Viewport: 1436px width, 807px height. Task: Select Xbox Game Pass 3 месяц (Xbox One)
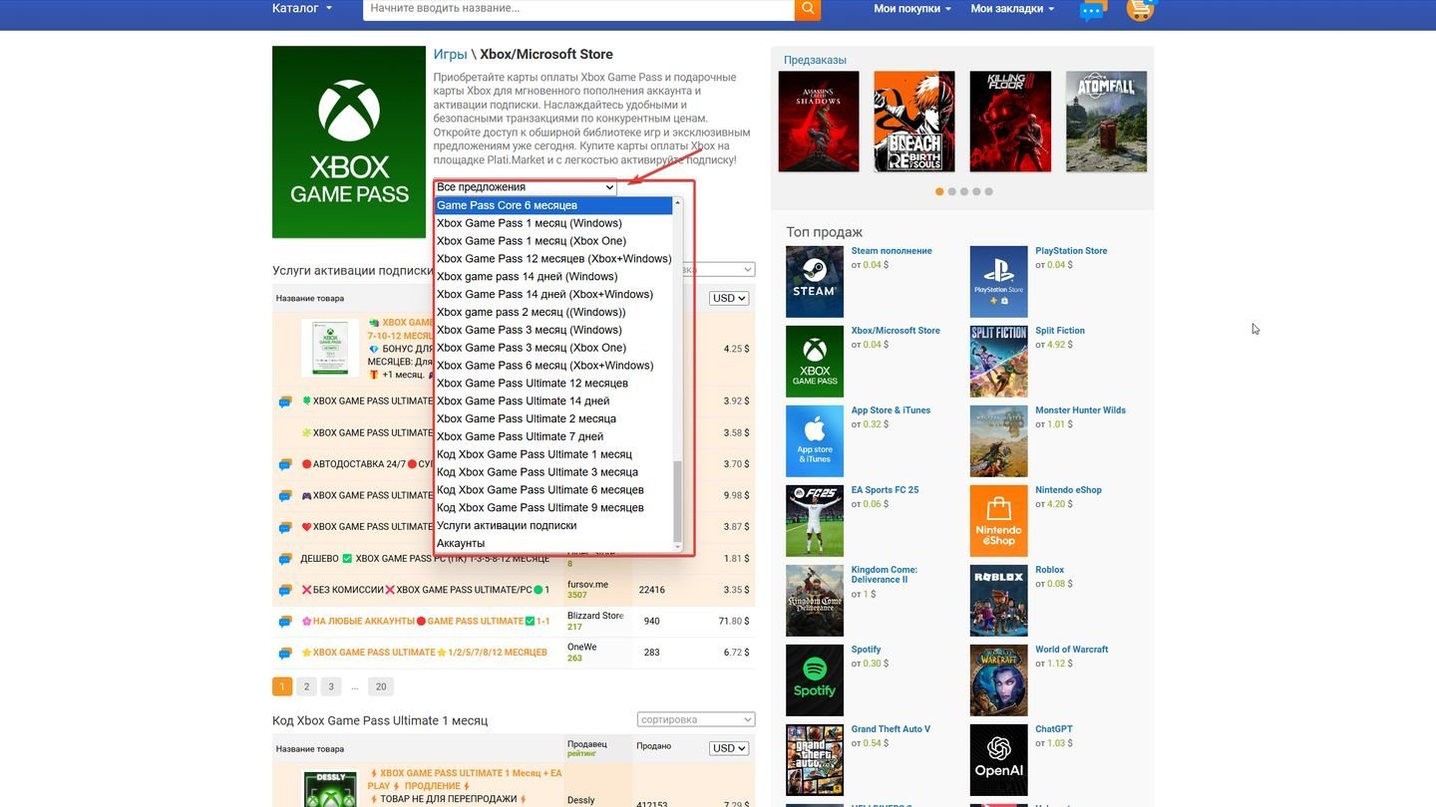553,348
